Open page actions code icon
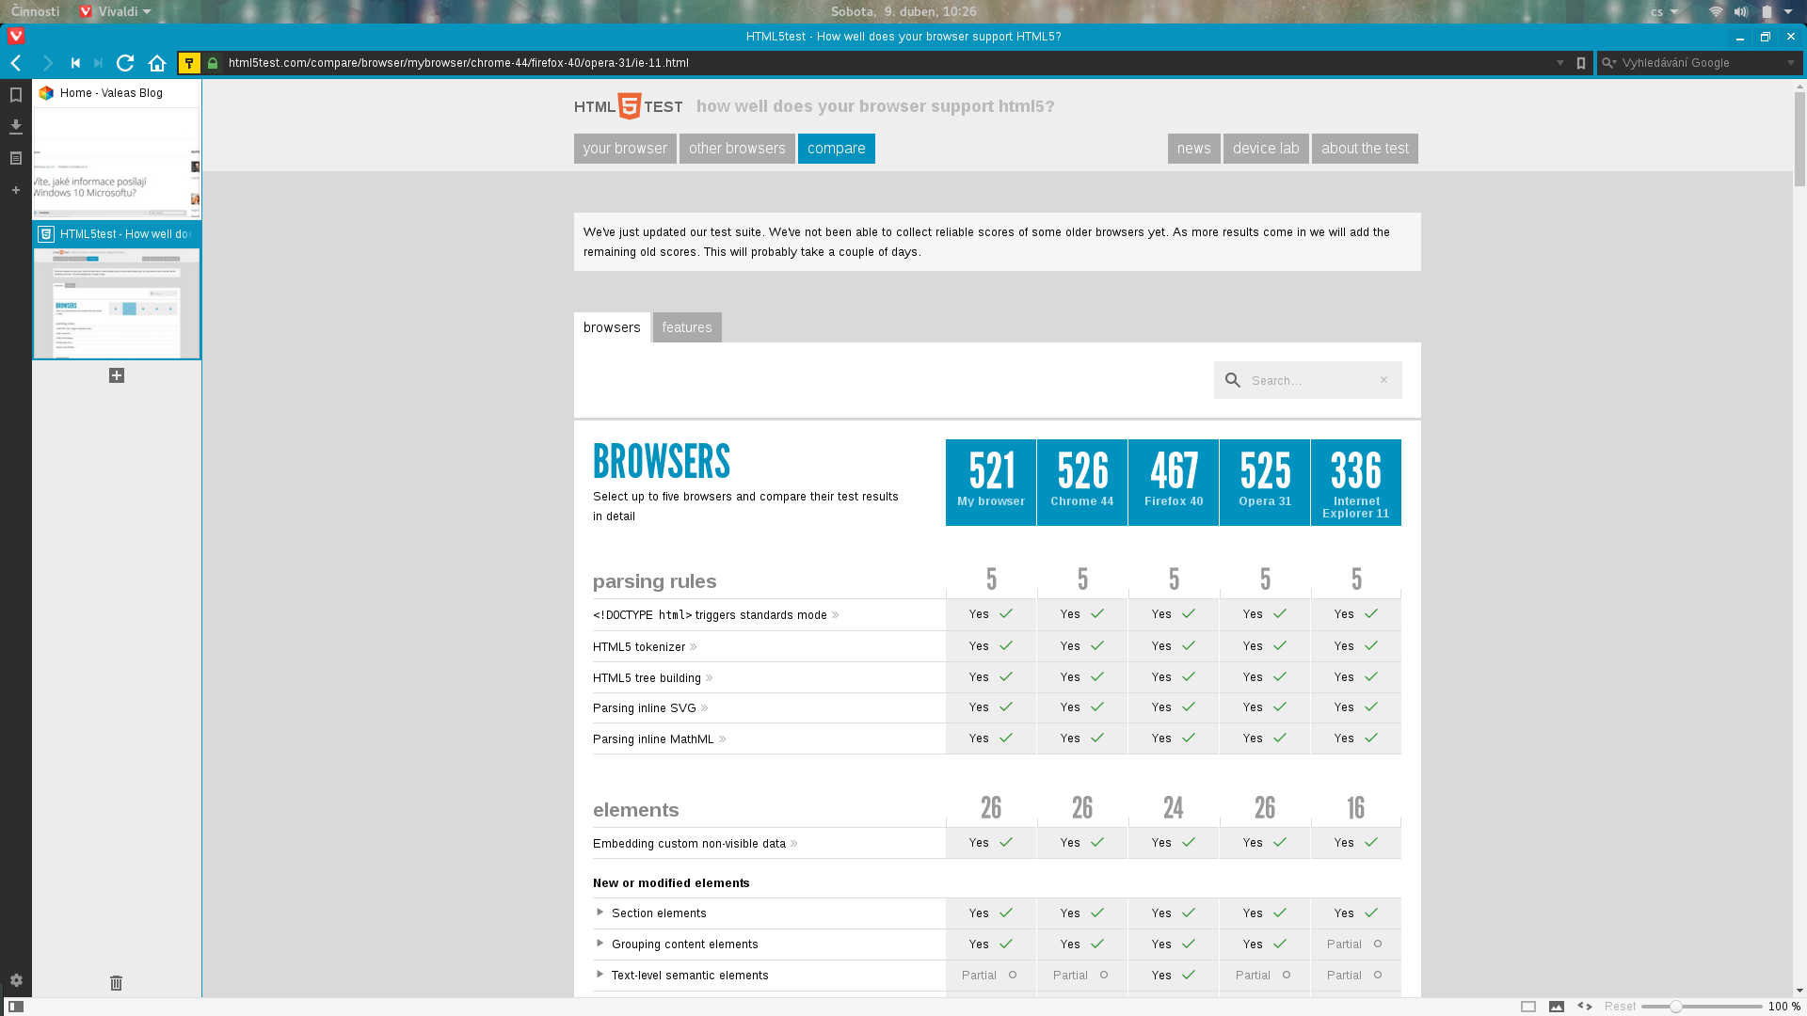Screen dimensions: 1807x1016 [x=1585, y=1007]
